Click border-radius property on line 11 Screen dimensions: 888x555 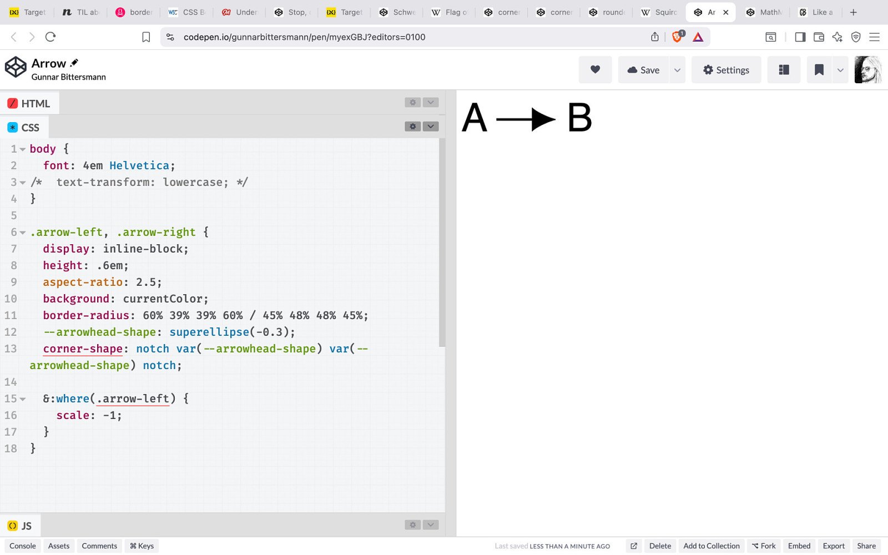[86, 316]
